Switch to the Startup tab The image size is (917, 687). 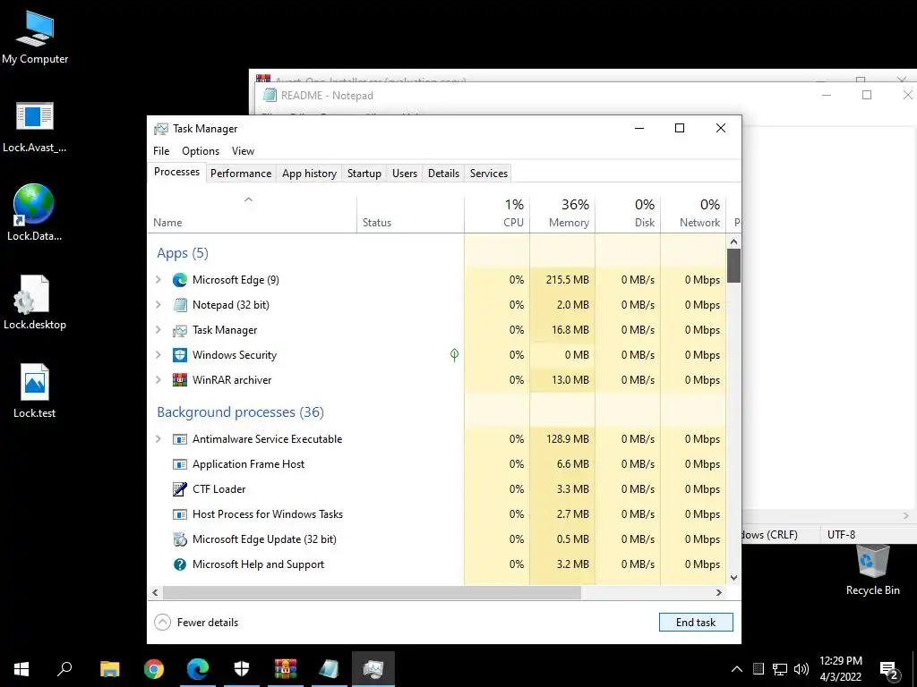[x=364, y=174]
